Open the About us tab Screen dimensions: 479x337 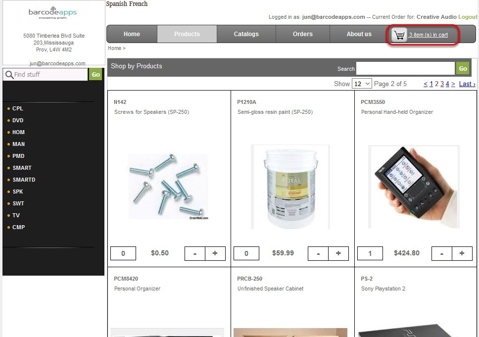359,34
